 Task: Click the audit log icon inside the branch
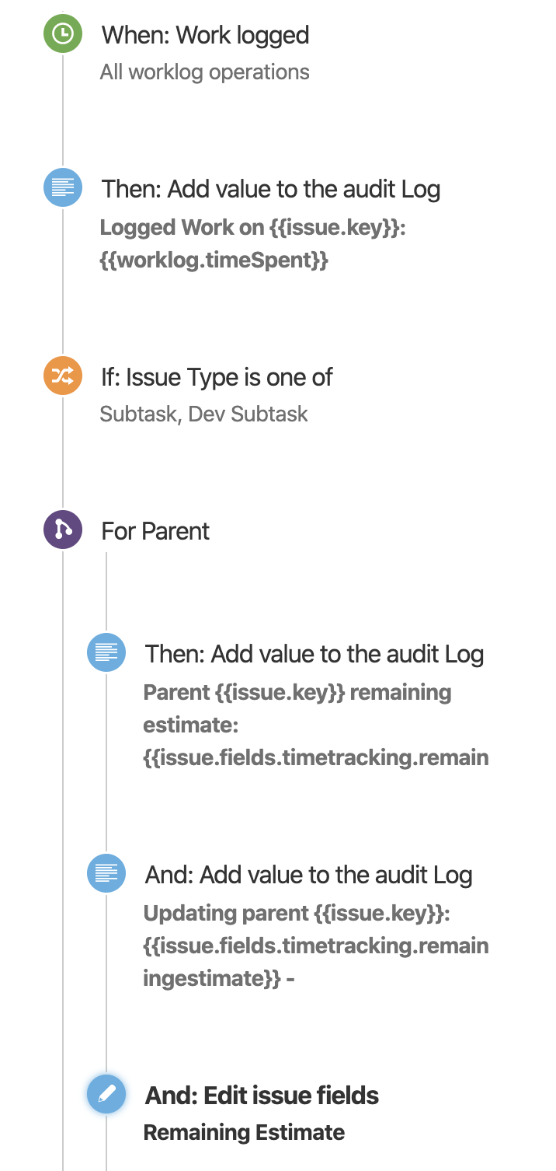coord(106,653)
